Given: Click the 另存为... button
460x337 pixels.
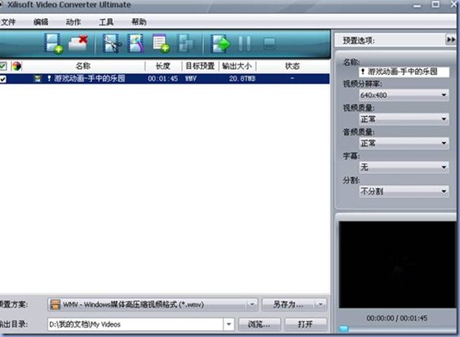Looking at the screenshot, I should [x=288, y=304].
